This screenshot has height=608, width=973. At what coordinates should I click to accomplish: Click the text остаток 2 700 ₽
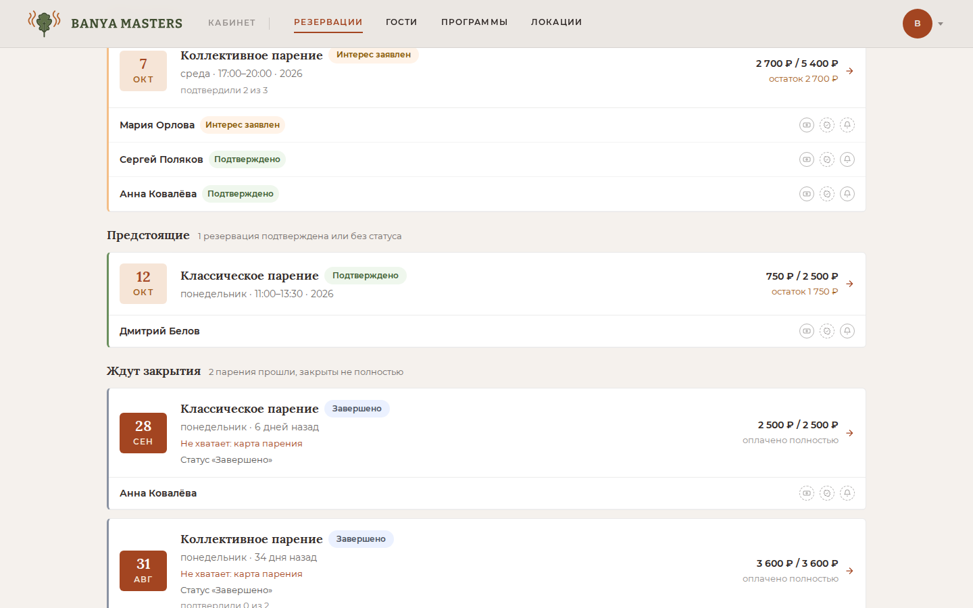click(x=803, y=79)
